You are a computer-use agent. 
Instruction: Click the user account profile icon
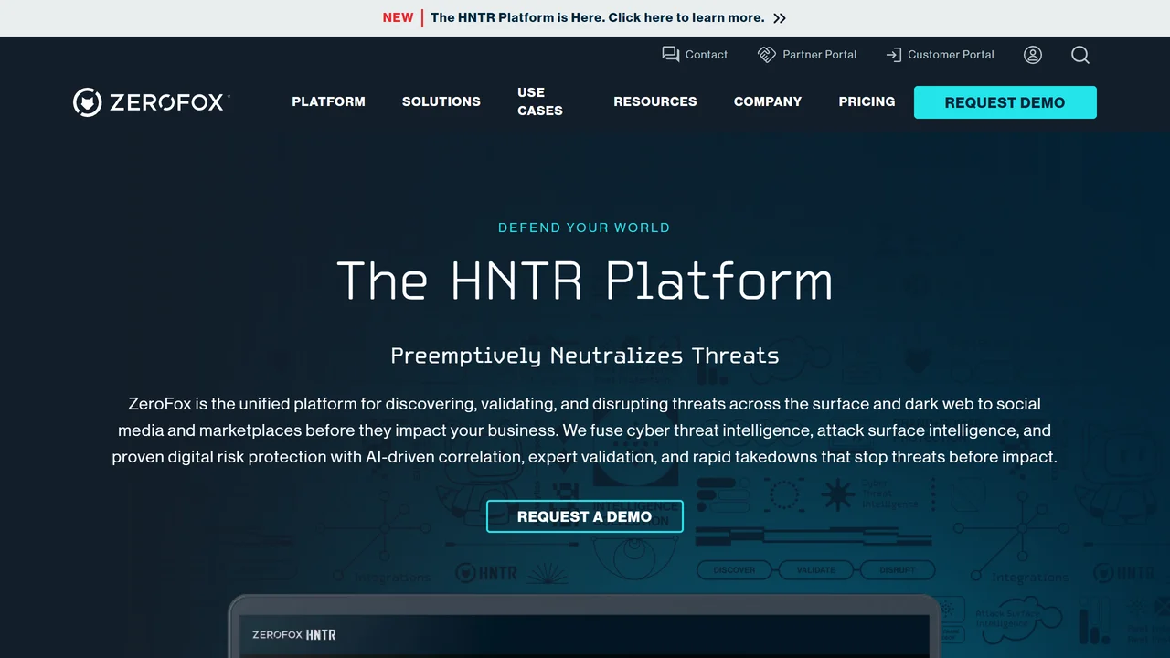[1033, 55]
